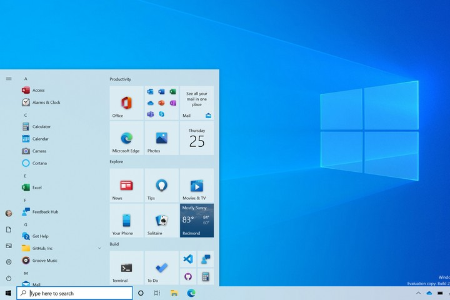
Task: Select Groove Music in app list
Action: (x=44, y=261)
